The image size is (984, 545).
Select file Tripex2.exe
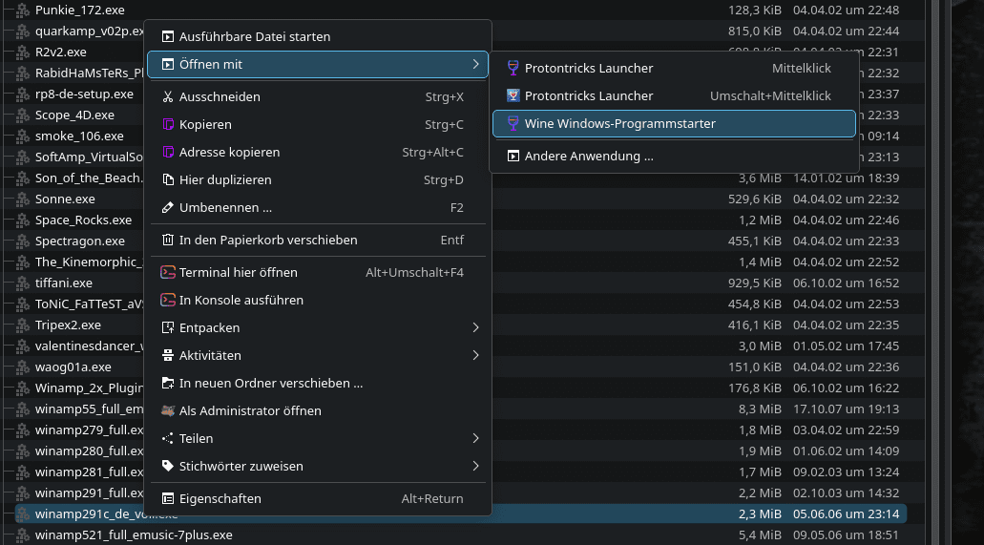[68, 325]
